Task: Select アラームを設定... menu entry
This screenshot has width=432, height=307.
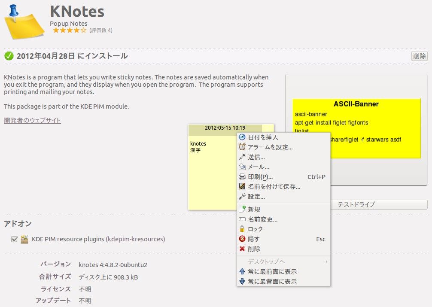Action: pyautogui.click(x=283, y=147)
